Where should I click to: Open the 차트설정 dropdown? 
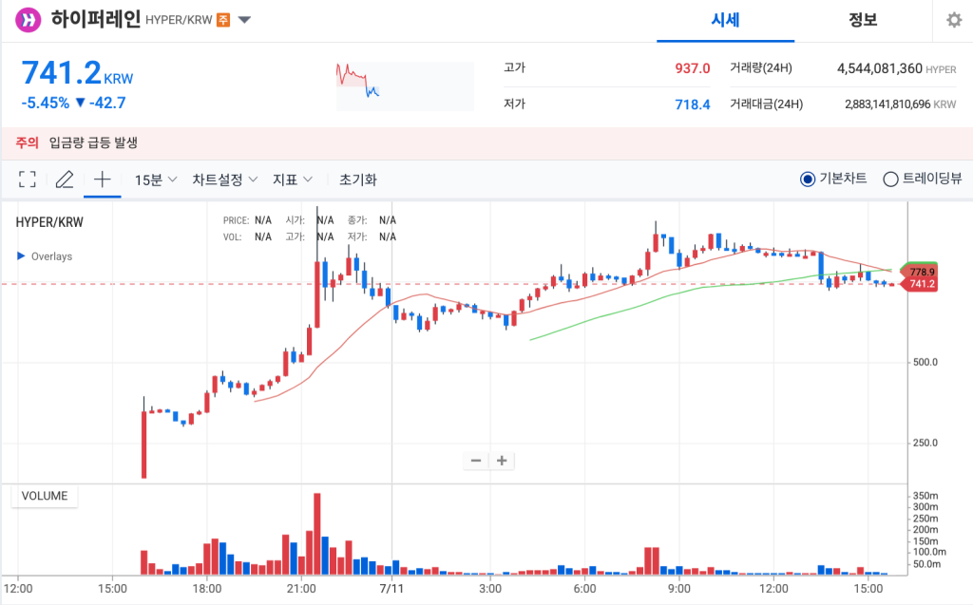tap(224, 180)
